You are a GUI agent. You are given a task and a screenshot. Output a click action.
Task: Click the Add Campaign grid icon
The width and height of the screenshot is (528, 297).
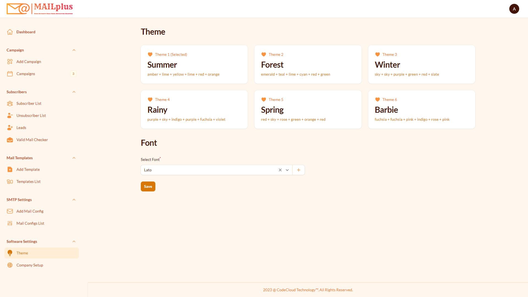click(x=10, y=62)
